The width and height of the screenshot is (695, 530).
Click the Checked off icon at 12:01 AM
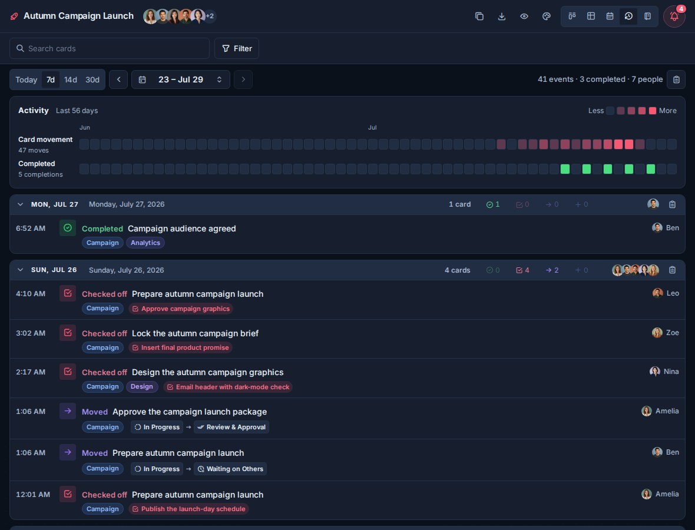click(x=68, y=494)
